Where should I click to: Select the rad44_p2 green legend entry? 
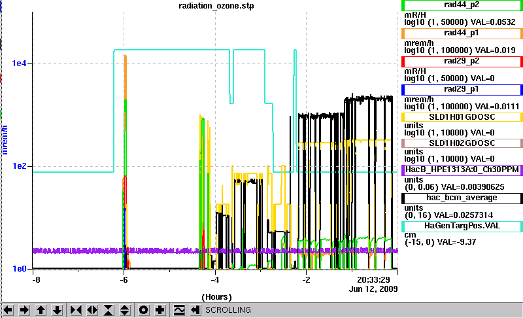pos(462,5)
